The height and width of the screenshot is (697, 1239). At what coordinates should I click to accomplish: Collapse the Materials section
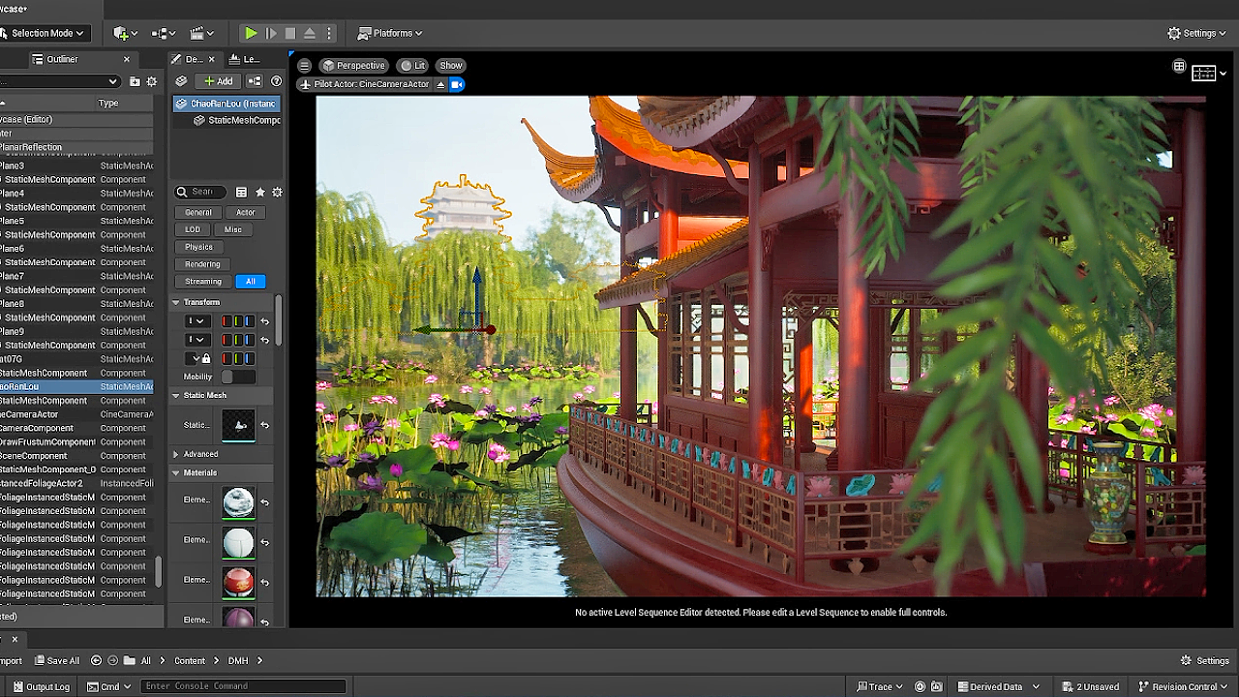point(176,472)
